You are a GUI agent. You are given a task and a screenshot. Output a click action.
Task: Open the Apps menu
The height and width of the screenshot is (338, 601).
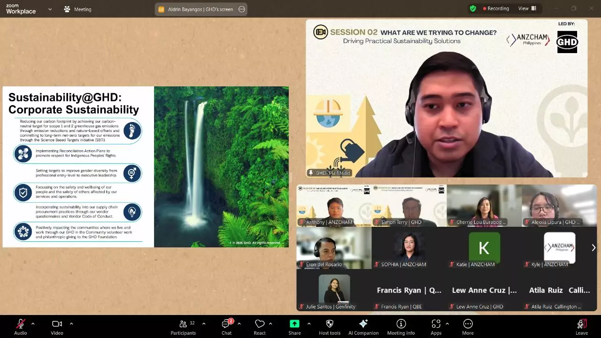436,327
